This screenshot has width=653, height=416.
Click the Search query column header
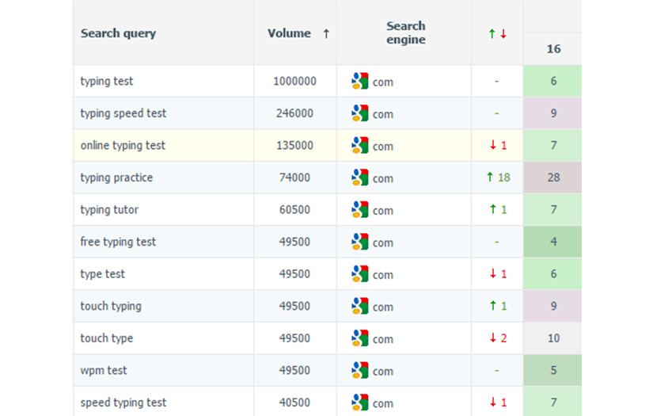pos(118,33)
